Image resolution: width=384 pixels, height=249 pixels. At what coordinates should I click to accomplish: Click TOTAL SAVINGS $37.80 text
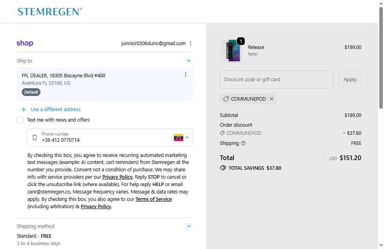point(255,168)
